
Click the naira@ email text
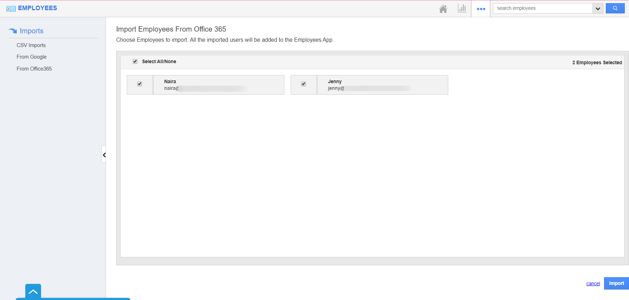(x=172, y=88)
